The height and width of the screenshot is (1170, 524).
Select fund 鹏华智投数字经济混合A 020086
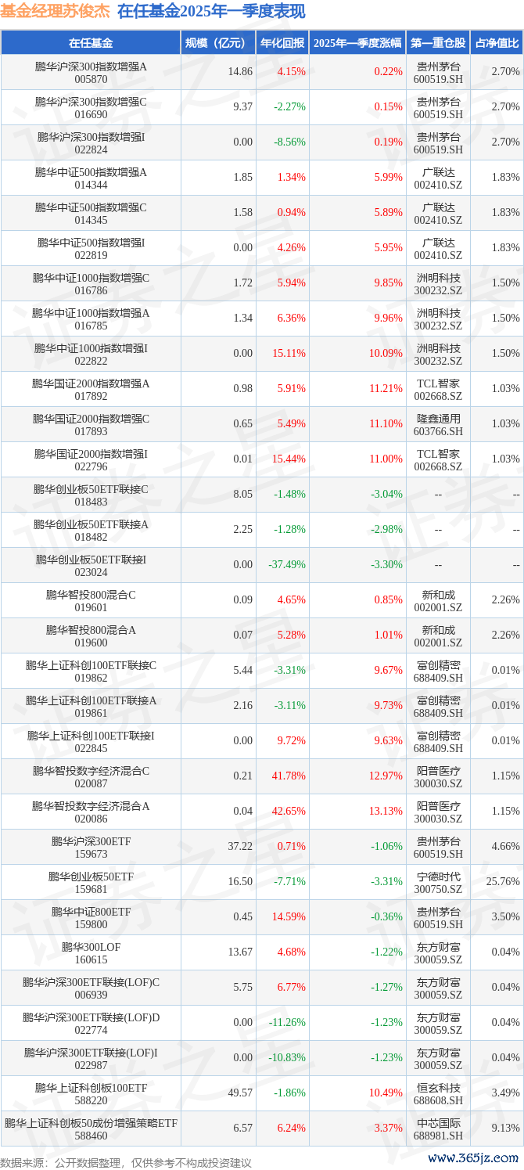[91, 812]
